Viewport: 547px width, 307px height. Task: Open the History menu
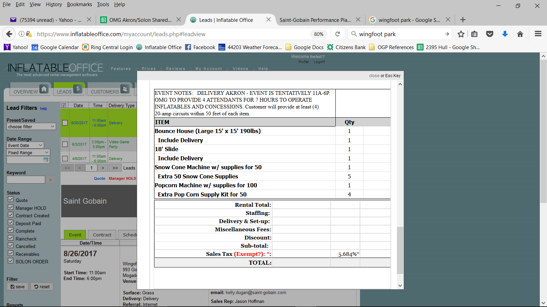pos(54,4)
